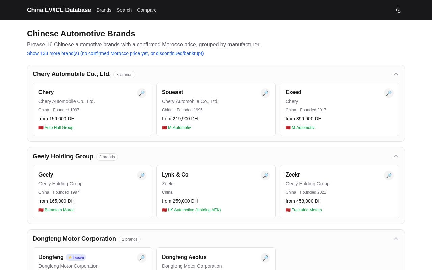Open the magnifier icon on Lynk & Co card
Screen dimensions: 432x270
pyautogui.click(x=265, y=175)
